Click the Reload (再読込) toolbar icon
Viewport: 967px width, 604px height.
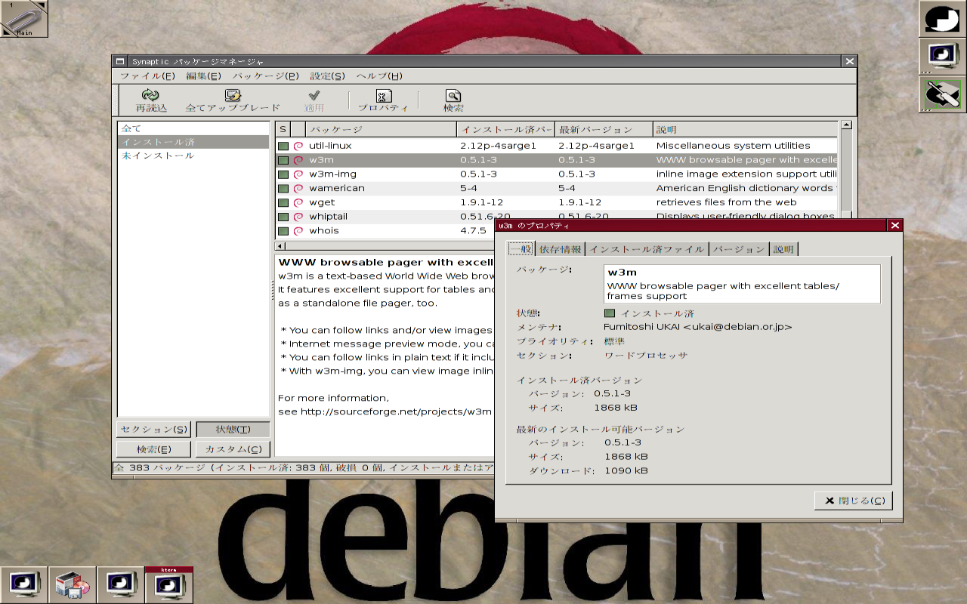(x=151, y=96)
